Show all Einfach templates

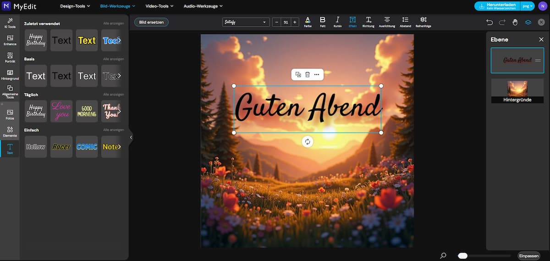pos(113,130)
